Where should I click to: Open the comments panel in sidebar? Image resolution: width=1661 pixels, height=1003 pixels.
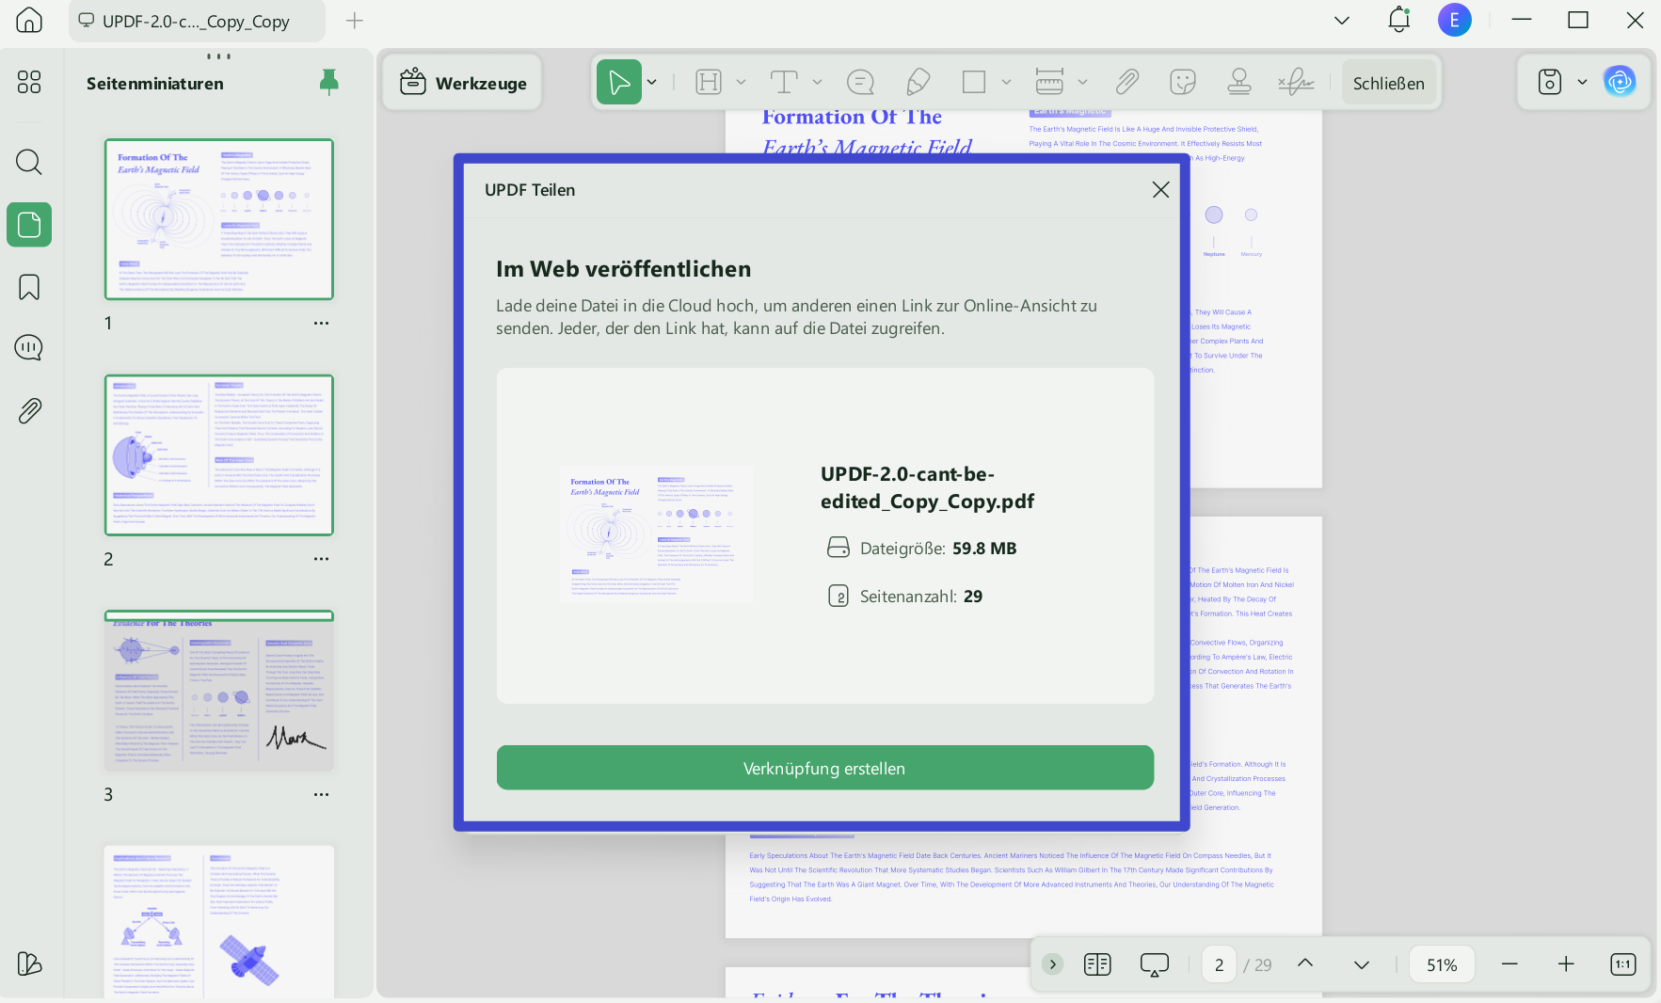(x=29, y=348)
